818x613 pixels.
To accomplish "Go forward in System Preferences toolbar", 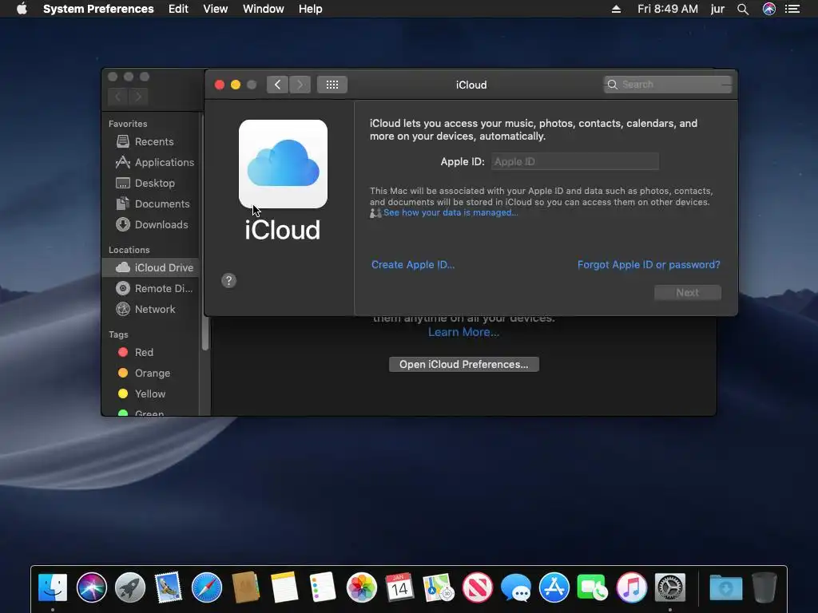I will pos(300,85).
